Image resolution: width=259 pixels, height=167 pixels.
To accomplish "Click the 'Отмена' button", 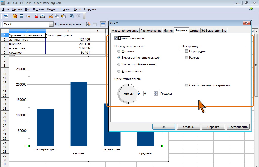I will click(x=188, y=127).
